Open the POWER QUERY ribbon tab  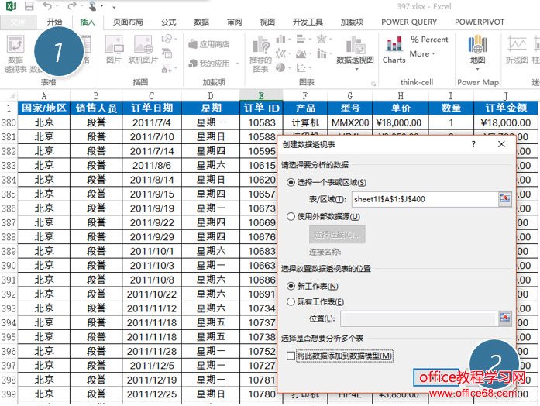tap(409, 22)
